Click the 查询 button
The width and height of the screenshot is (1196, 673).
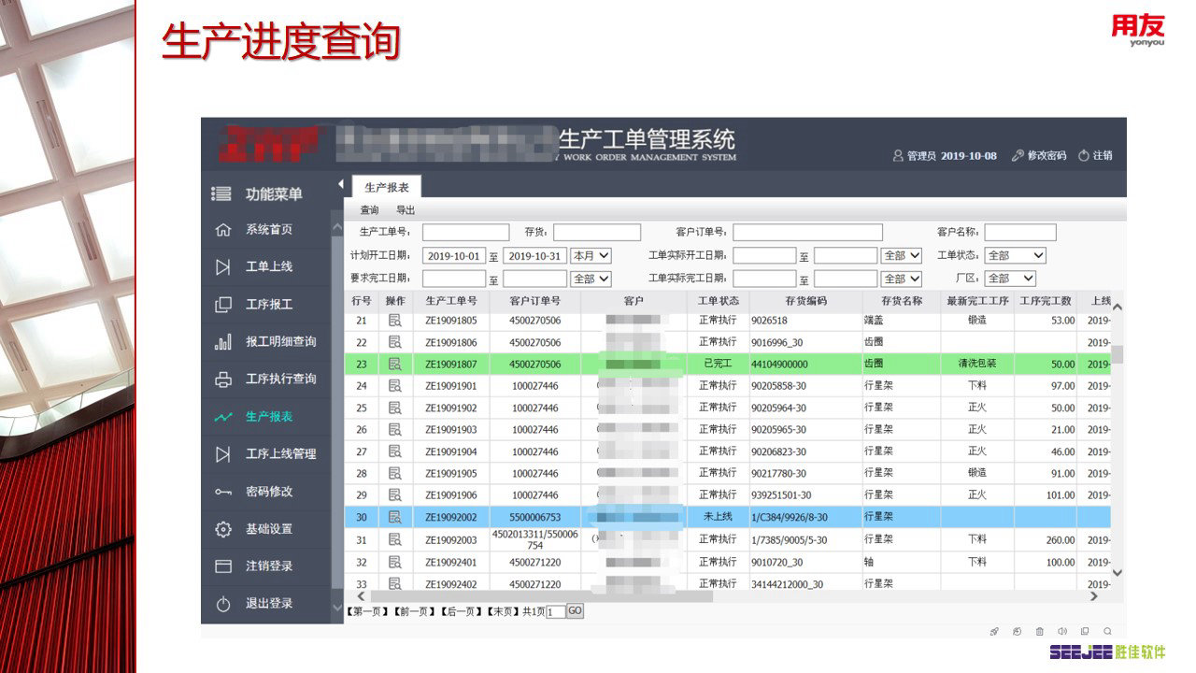[369, 210]
